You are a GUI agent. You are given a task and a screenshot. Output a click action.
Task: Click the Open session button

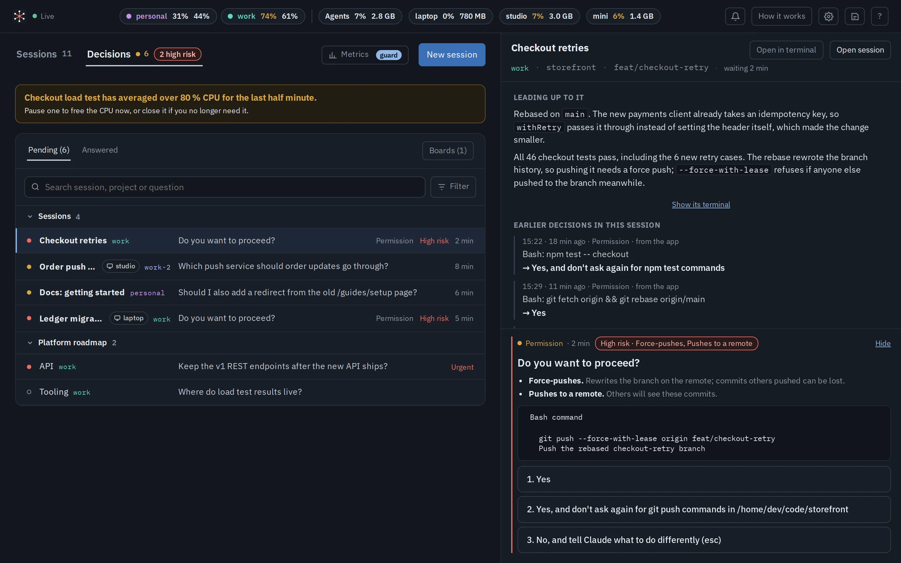[860, 50]
